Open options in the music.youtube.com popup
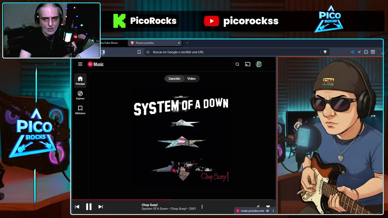388x218 pixels. point(273,211)
